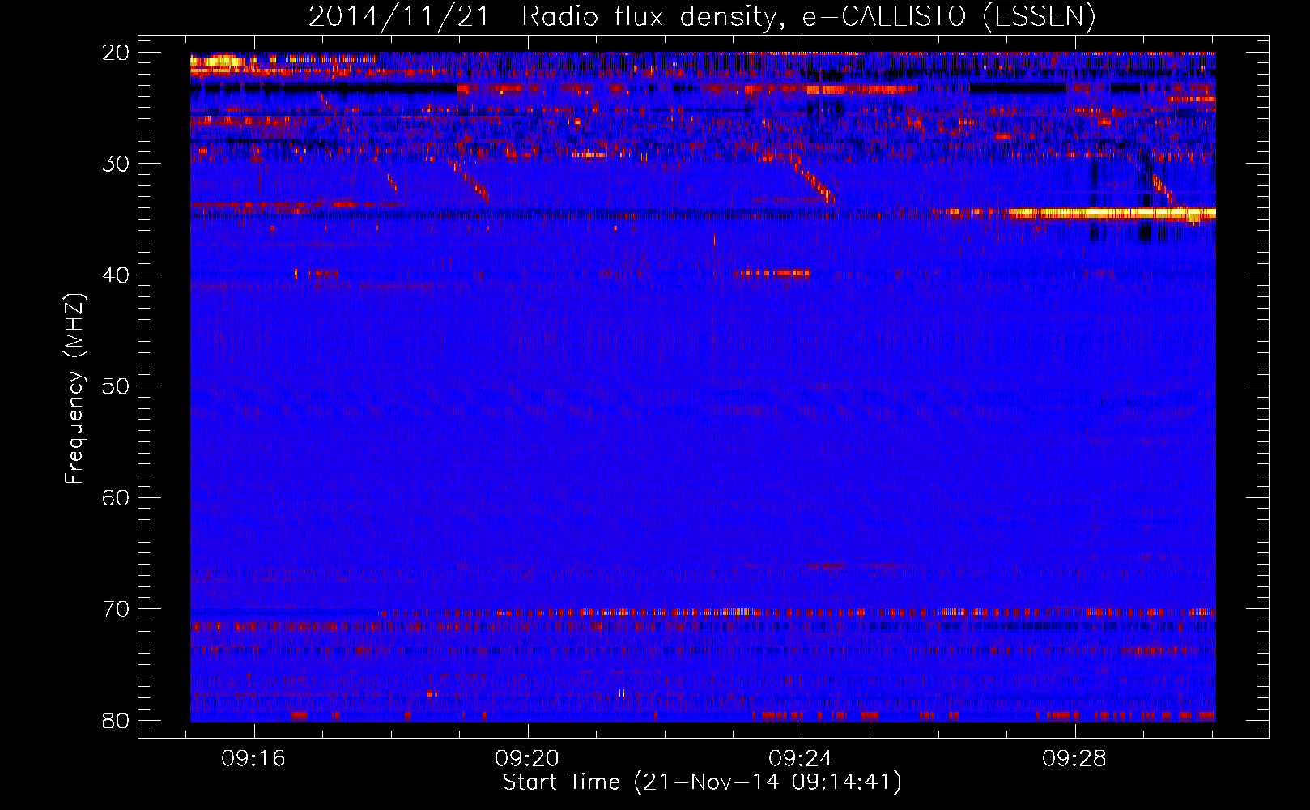Click the drifting burst streak near 09:24

tap(813, 180)
